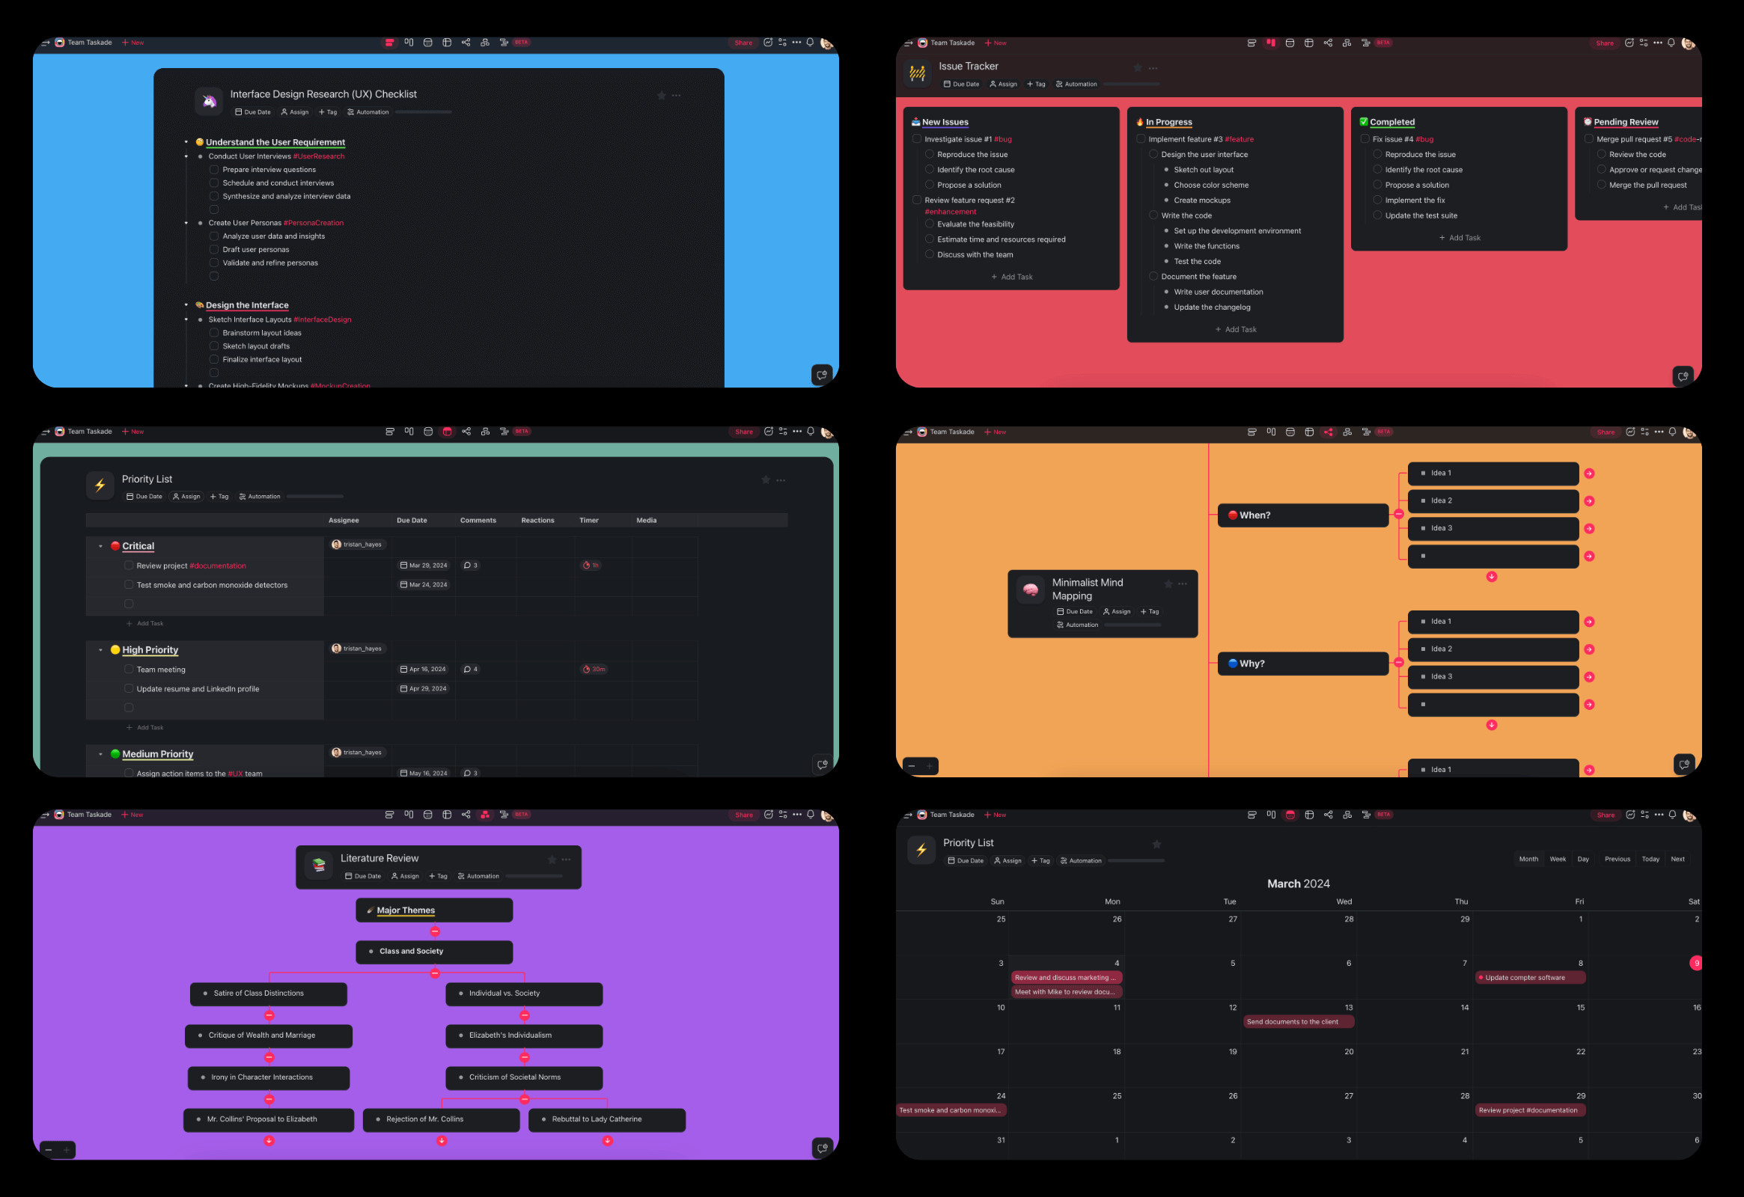
Task: Check off 'Reproduce the issue' under New Issues
Action: coord(930,154)
